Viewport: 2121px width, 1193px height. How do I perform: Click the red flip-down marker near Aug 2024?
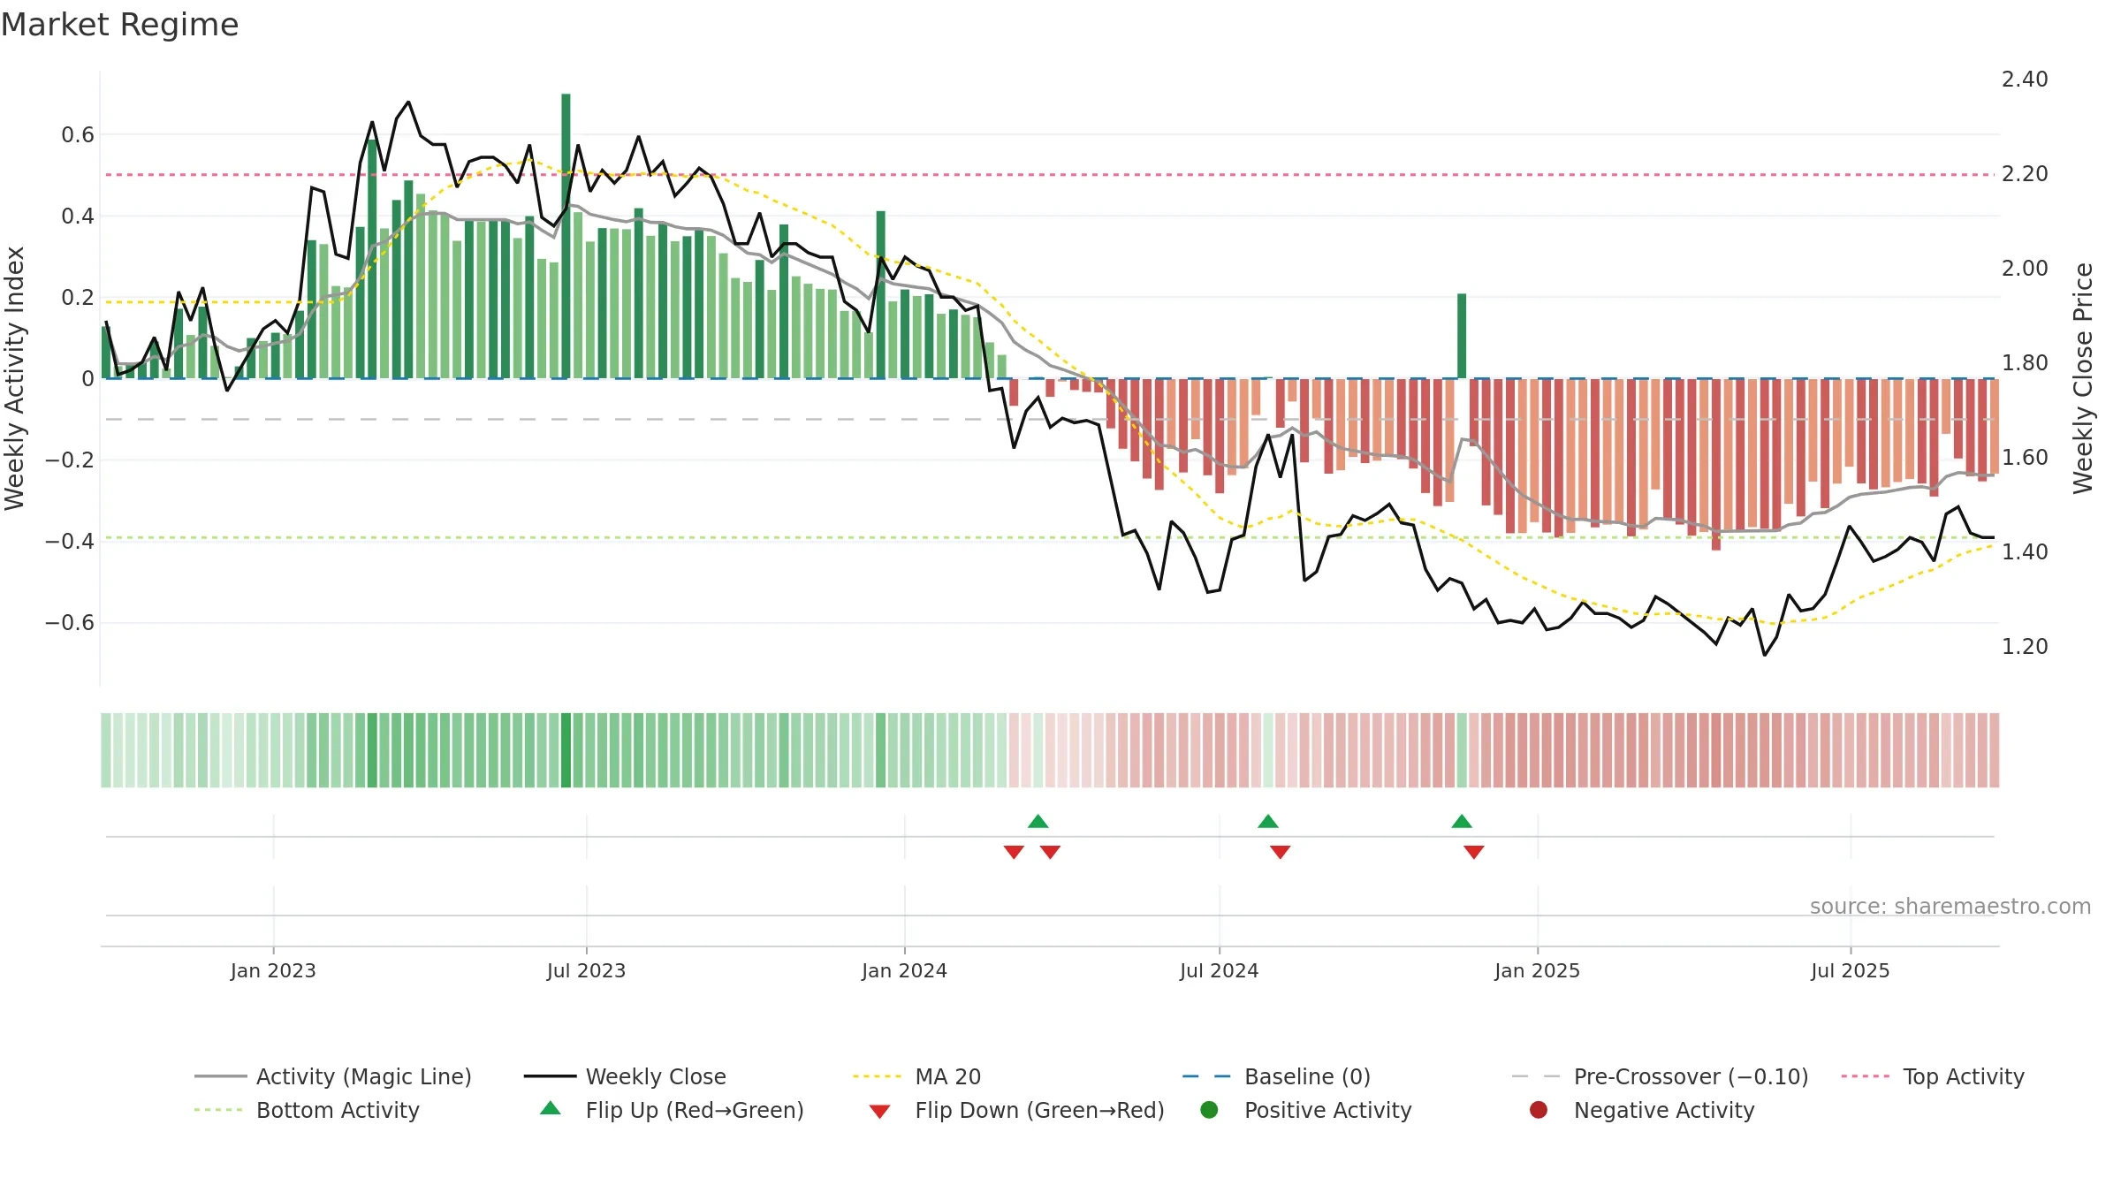click(x=1281, y=852)
